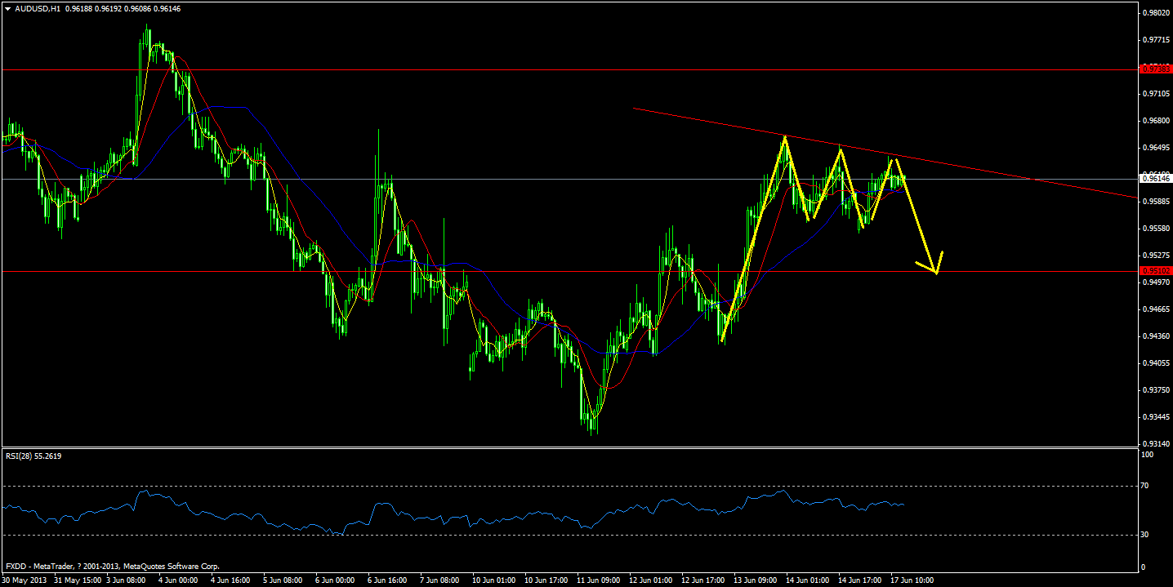Click the FXDD MetaTrader copyright text

(x=113, y=566)
